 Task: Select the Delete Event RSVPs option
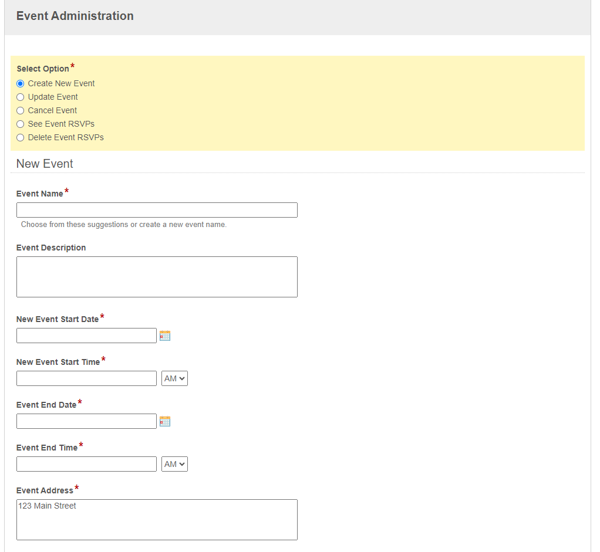[x=20, y=137]
